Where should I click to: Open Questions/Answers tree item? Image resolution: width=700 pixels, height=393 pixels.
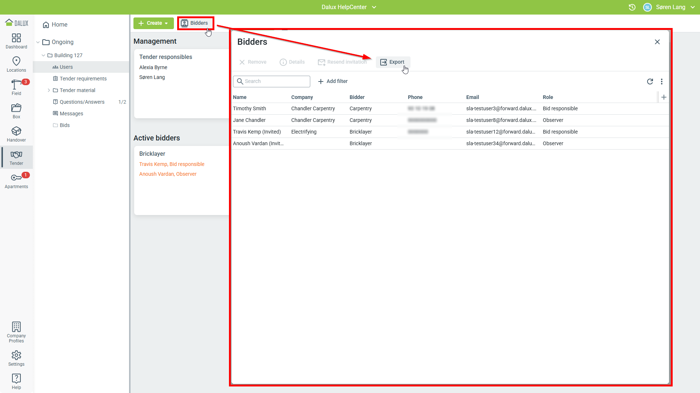pyautogui.click(x=82, y=102)
